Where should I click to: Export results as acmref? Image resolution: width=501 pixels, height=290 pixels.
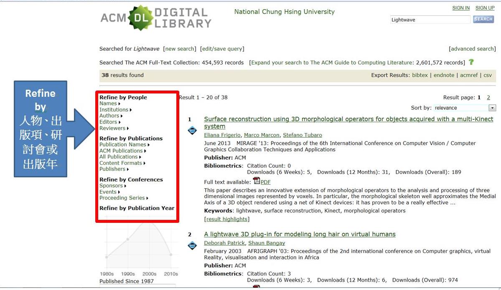[469, 75]
